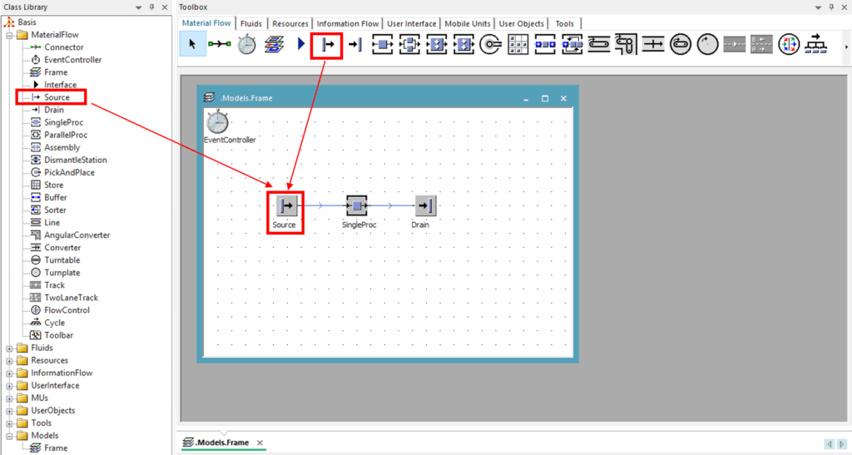Select the FlowControl icon in the Toolbox
The width and height of the screenshot is (852, 455).
[789, 45]
